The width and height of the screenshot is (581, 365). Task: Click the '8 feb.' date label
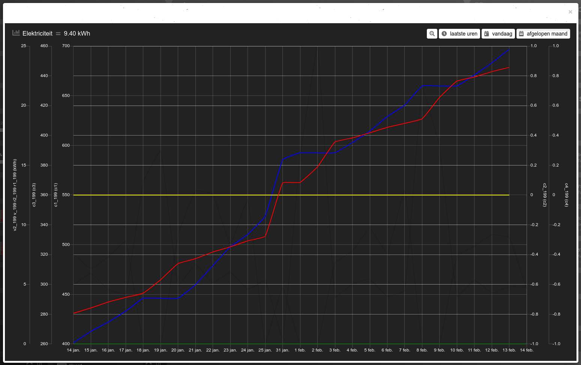point(422,350)
